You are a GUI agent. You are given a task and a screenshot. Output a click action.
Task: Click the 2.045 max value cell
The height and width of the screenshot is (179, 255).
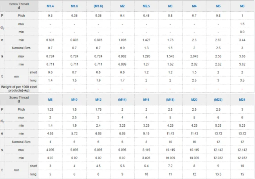[194, 56]
